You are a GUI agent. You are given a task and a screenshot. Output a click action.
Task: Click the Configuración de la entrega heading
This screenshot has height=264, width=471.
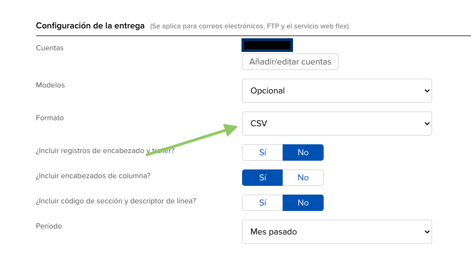point(90,26)
